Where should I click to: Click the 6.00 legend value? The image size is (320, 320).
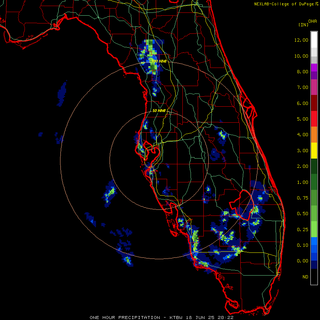click(302, 103)
